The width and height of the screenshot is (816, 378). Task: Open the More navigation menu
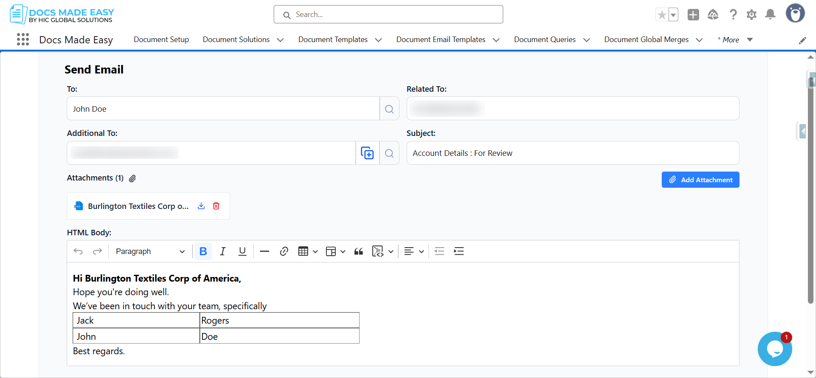pos(735,39)
